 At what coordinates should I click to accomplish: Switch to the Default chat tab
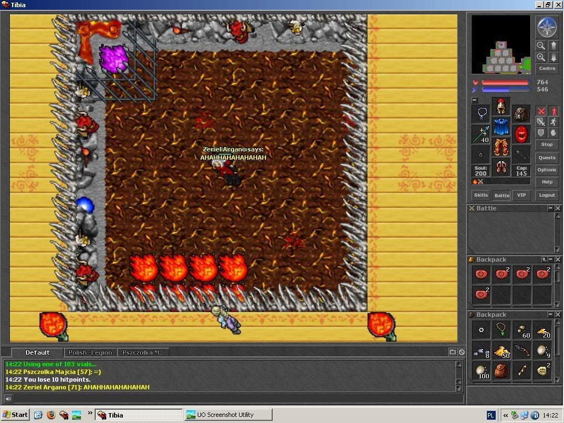point(37,352)
